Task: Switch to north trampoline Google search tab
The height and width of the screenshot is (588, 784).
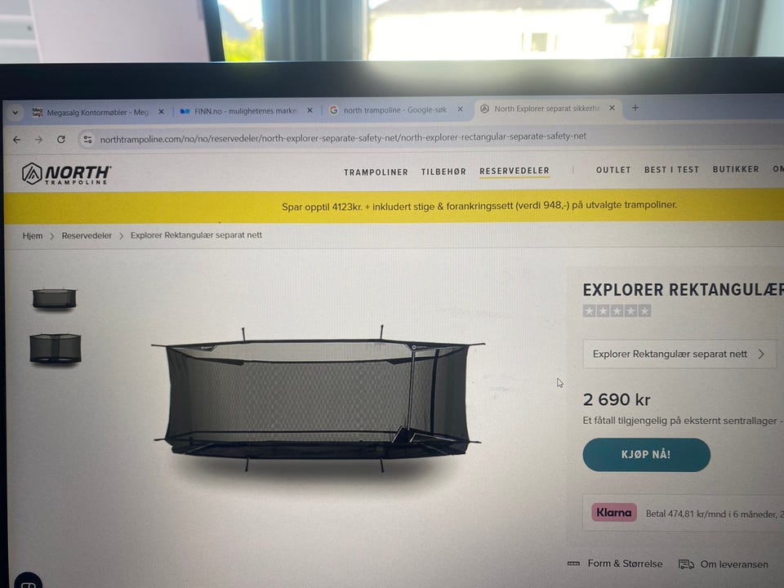Action: 395,109
